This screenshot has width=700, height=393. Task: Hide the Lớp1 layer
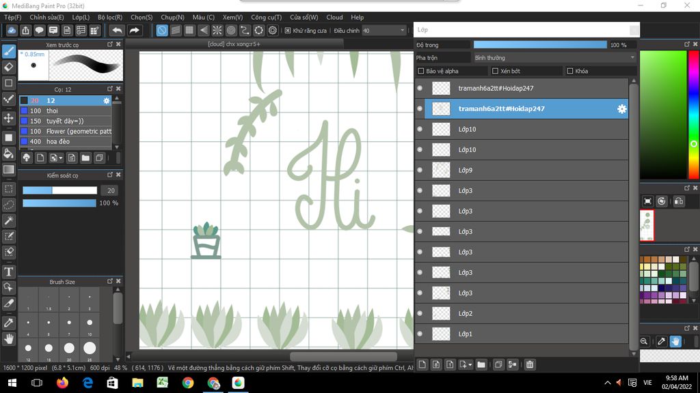pos(420,334)
